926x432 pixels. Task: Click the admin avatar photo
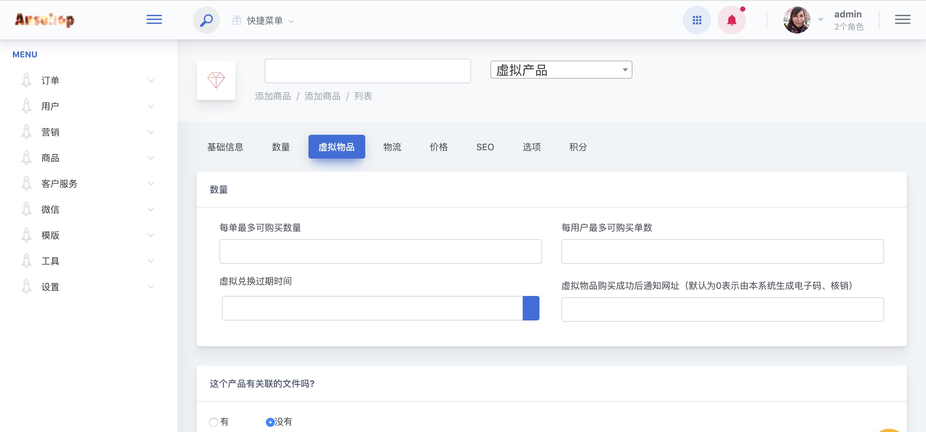797,20
